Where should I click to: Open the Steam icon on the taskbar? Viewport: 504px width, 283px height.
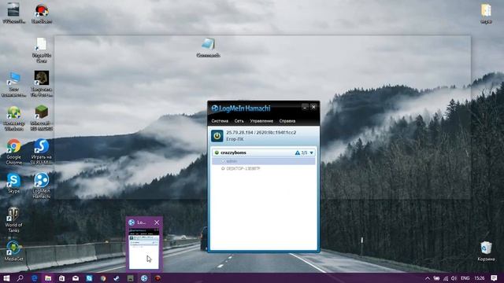117,278
